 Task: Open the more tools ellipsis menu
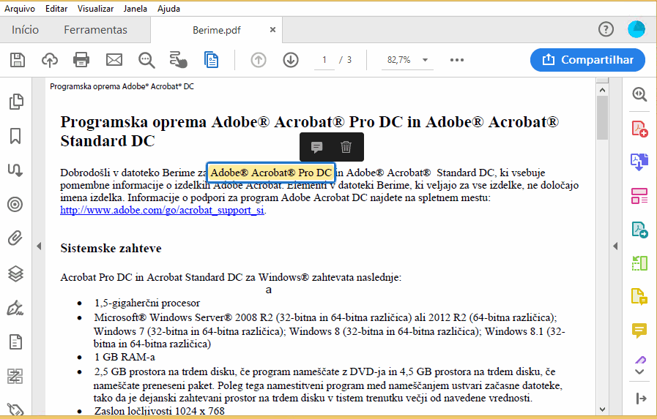457,60
